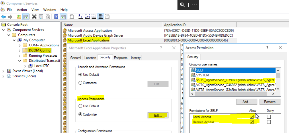Click the grey Forward arrow in the toolbar
The width and height of the screenshot is (289, 133).
coord(10,17)
